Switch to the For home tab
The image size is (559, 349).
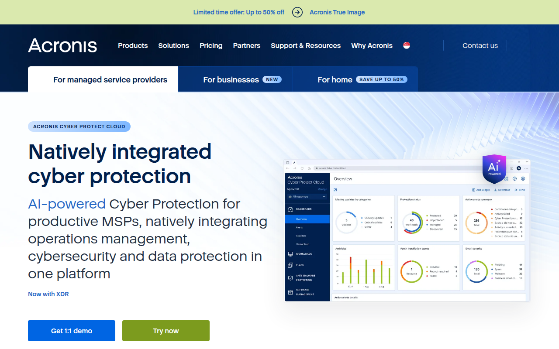click(335, 79)
